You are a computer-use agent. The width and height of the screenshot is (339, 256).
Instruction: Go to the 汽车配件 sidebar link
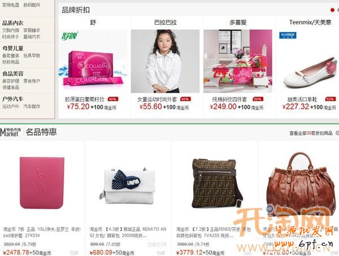[x=32, y=106]
